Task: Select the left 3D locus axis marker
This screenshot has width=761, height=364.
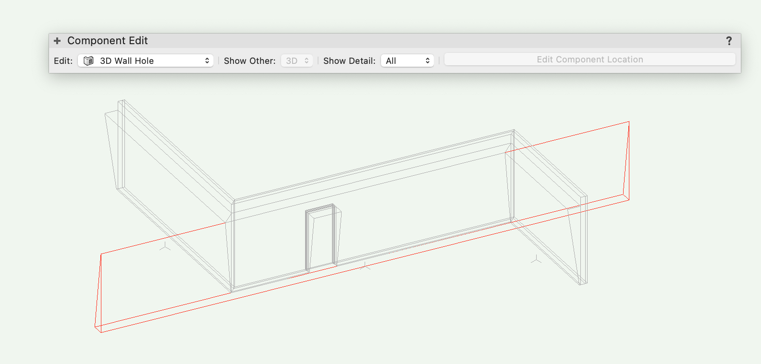Action: pyautogui.click(x=165, y=247)
